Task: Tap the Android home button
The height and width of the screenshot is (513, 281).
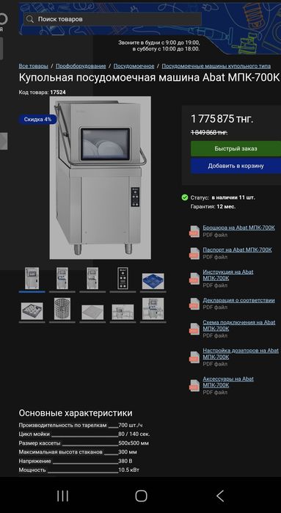Action: tap(141, 496)
